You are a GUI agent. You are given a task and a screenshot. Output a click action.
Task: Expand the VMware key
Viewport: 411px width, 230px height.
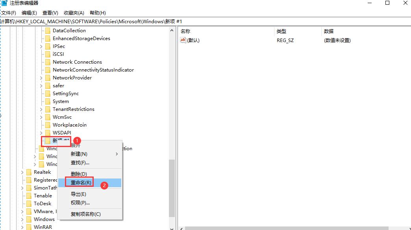tap(22, 211)
